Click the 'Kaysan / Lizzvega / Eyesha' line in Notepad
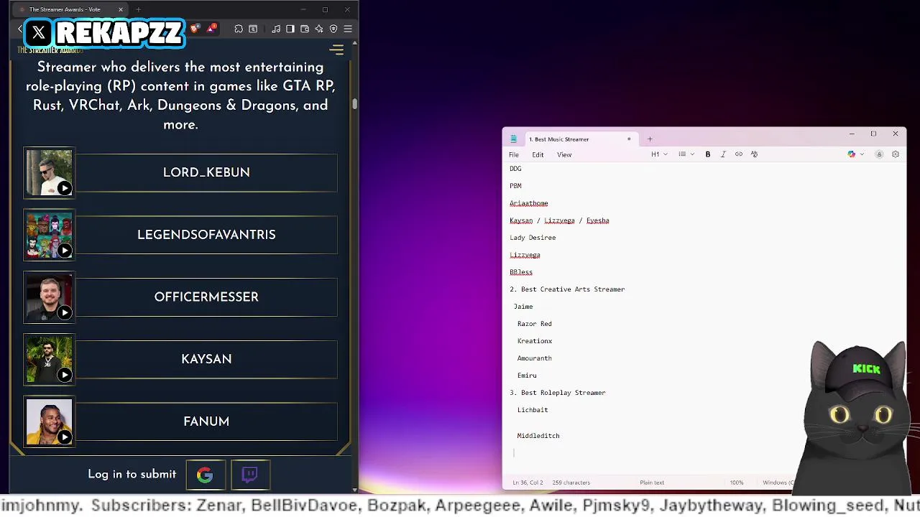This screenshot has width=920, height=517. 559,220
